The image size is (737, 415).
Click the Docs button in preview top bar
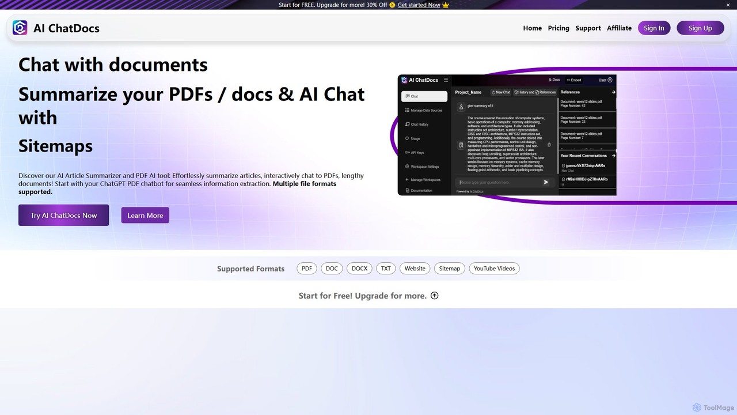(x=554, y=80)
